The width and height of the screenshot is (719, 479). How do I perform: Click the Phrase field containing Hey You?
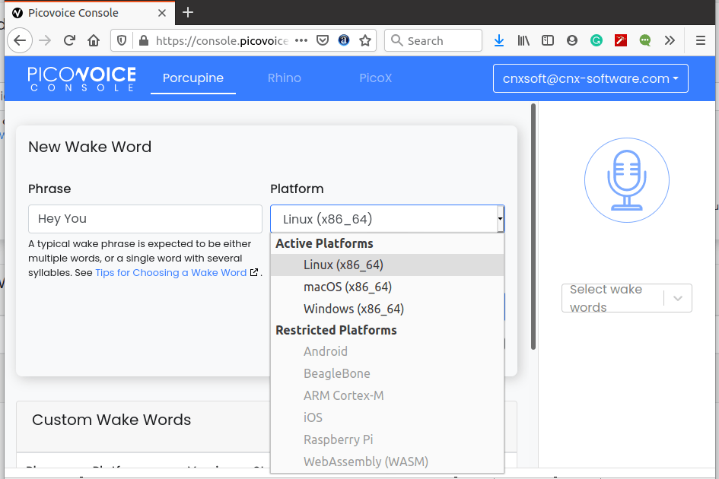pyautogui.click(x=145, y=219)
